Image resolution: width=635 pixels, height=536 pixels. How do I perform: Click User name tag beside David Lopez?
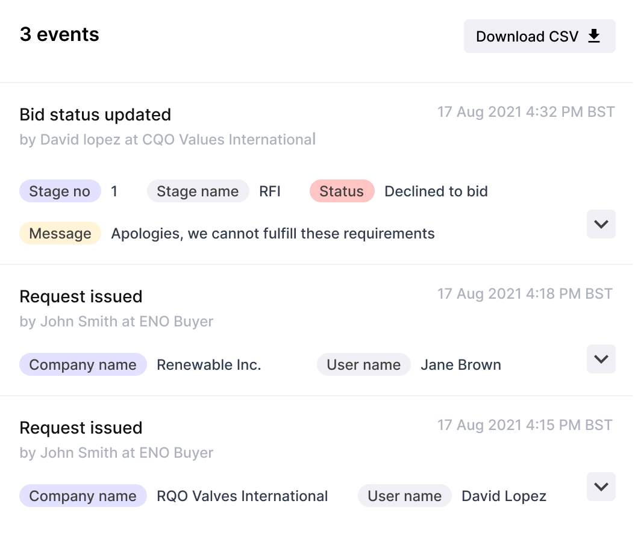405,496
